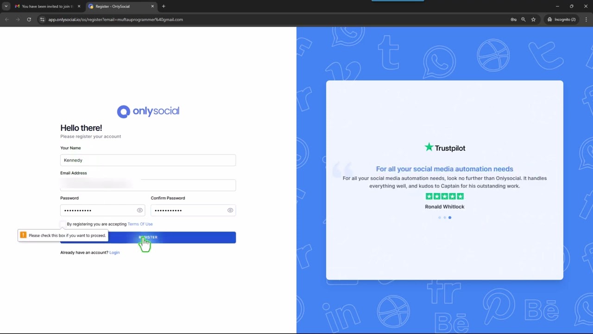This screenshot has height=334, width=593.
Task: Restore down the browser window
Action: pos(571,6)
